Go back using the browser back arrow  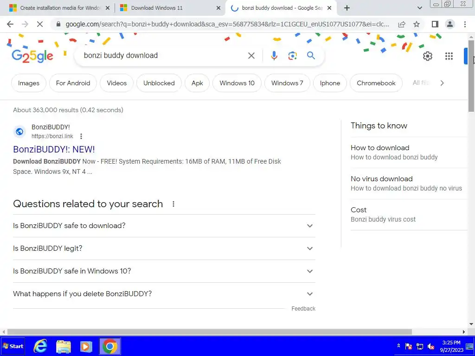click(10, 24)
